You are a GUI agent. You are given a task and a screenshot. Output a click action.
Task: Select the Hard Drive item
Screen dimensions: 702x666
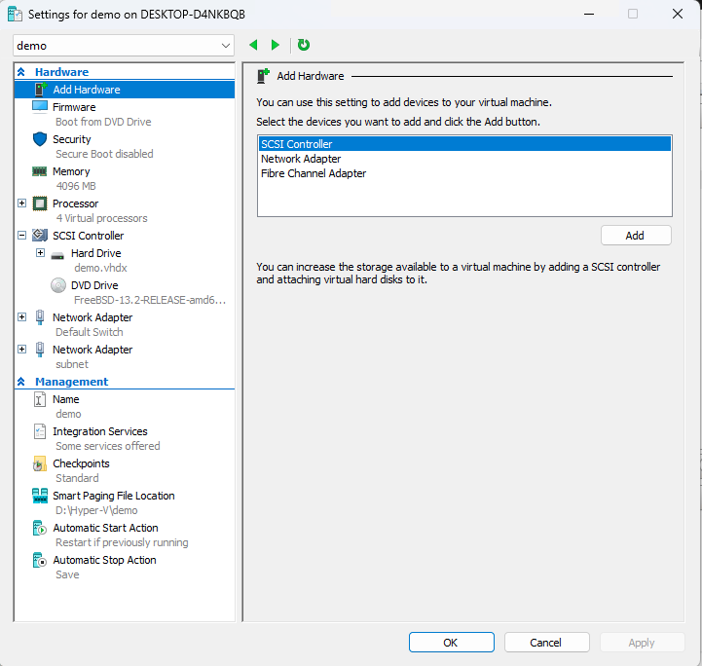click(x=95, y=253)
